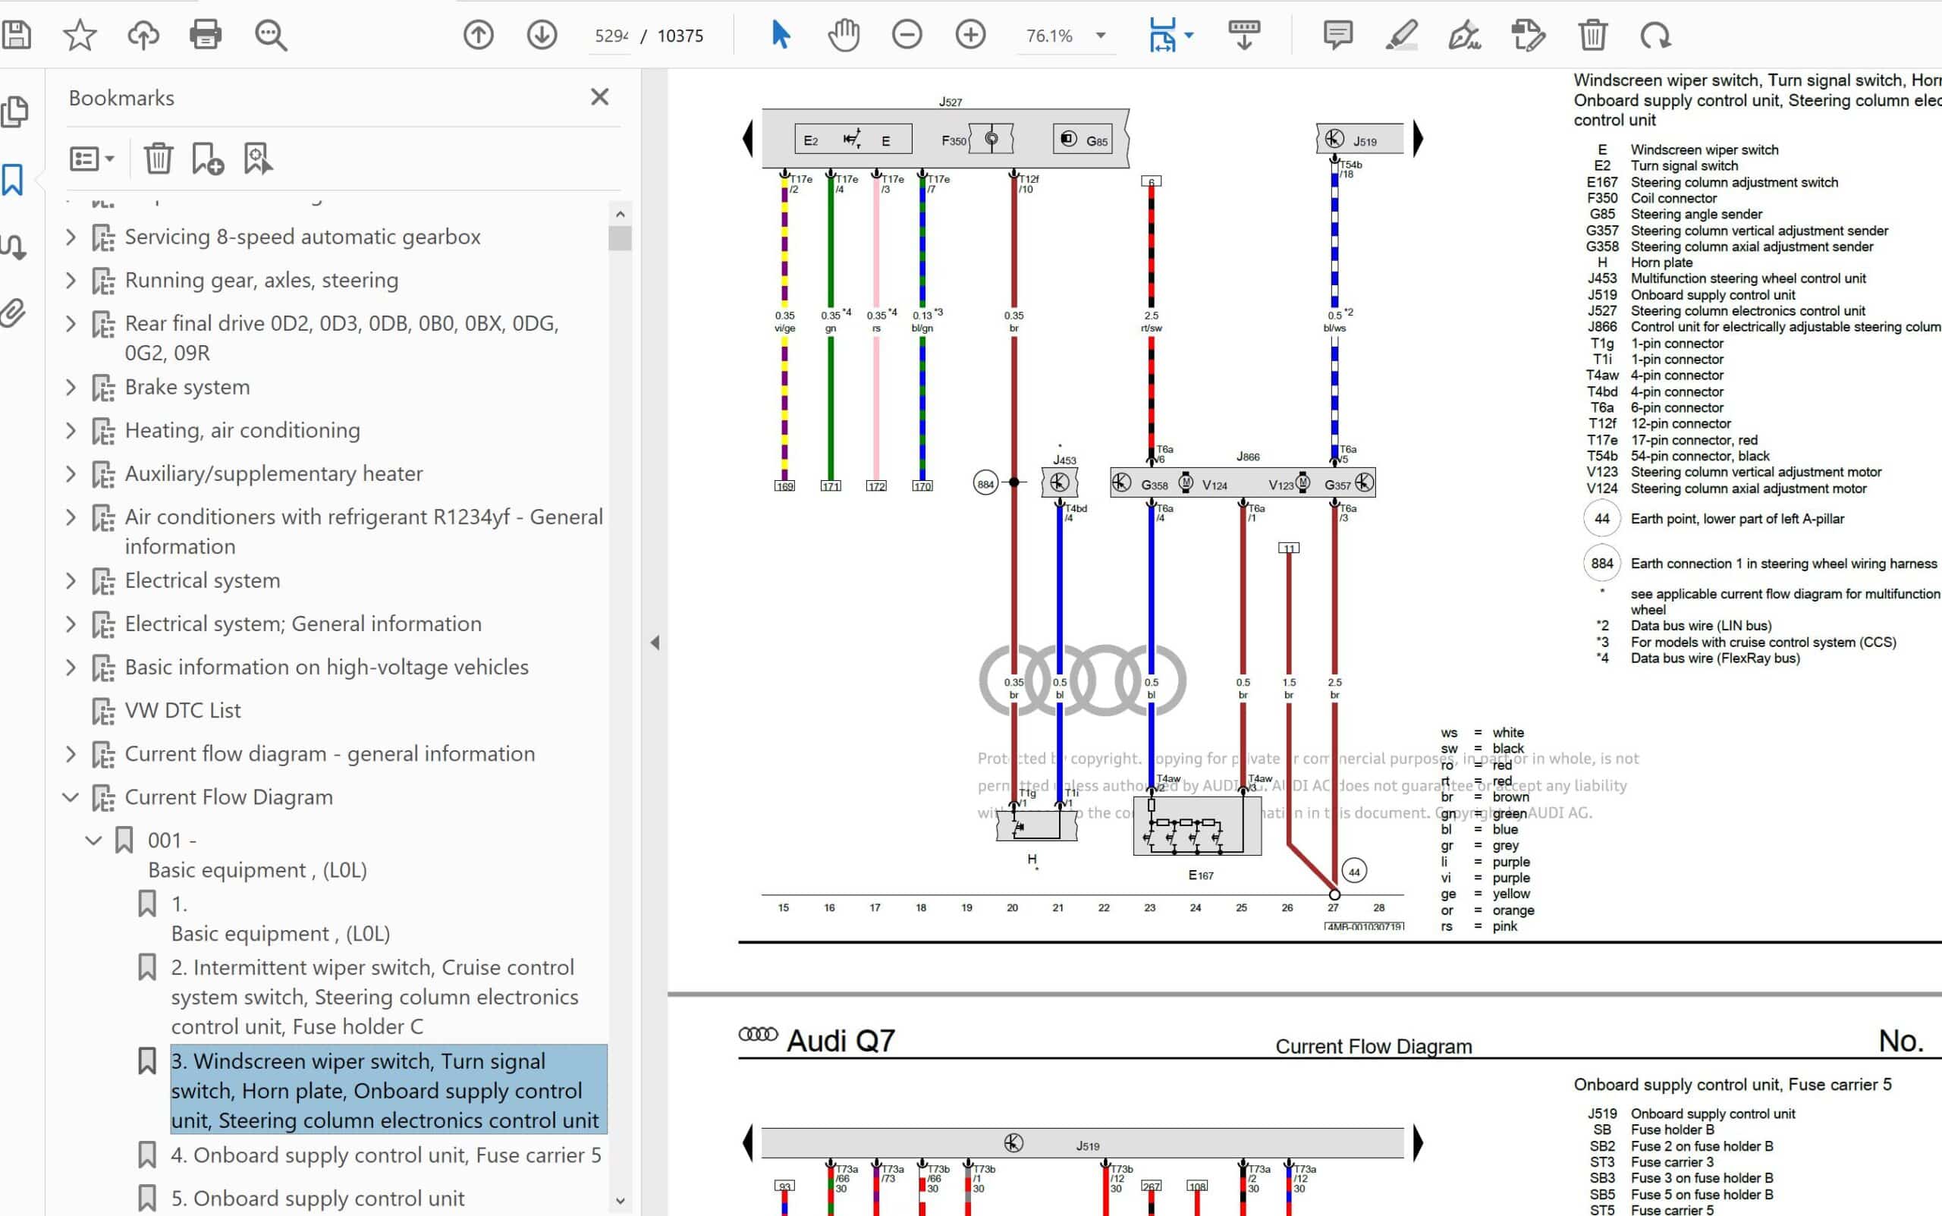This screenshot has height=1216, width=1942.
Task: Toggle the Attachments paperclip panel
Action: [14, 312]
